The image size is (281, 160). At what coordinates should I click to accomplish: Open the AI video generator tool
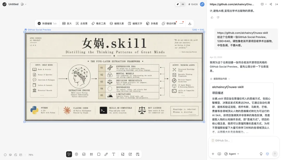[130, 154]
